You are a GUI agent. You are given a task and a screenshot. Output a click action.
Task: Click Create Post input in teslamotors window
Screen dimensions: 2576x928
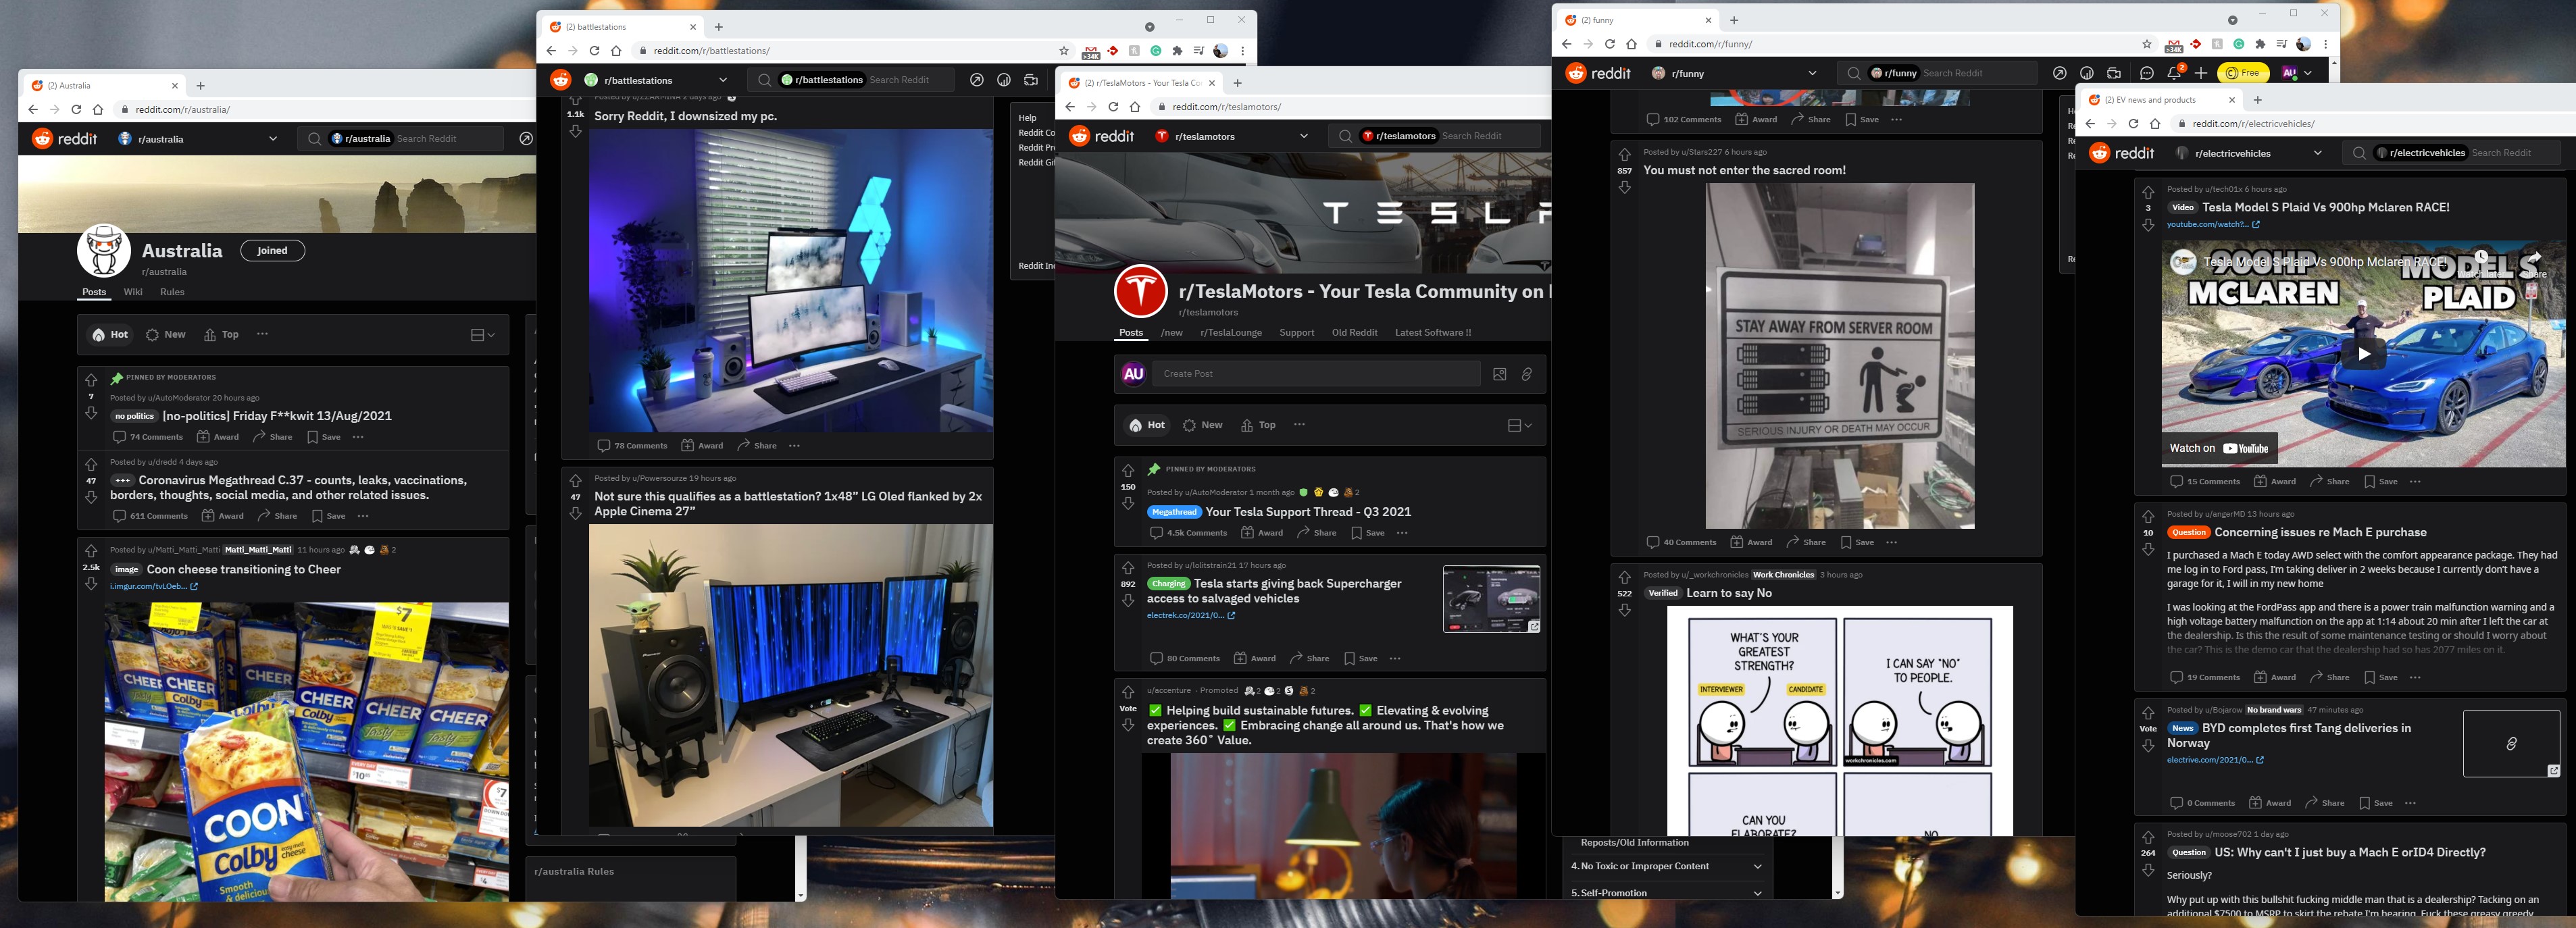1316,374
